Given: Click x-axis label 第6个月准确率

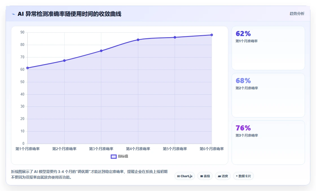Looking at the screenshot, I should point(212,149).
